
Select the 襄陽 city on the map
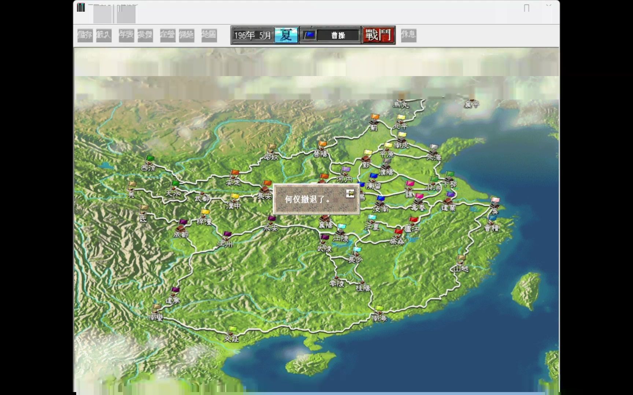pos(325,222)
